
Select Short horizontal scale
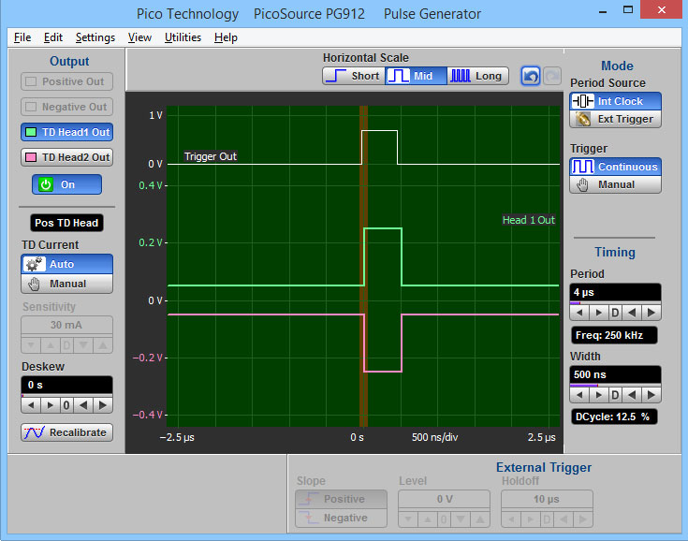353,77
